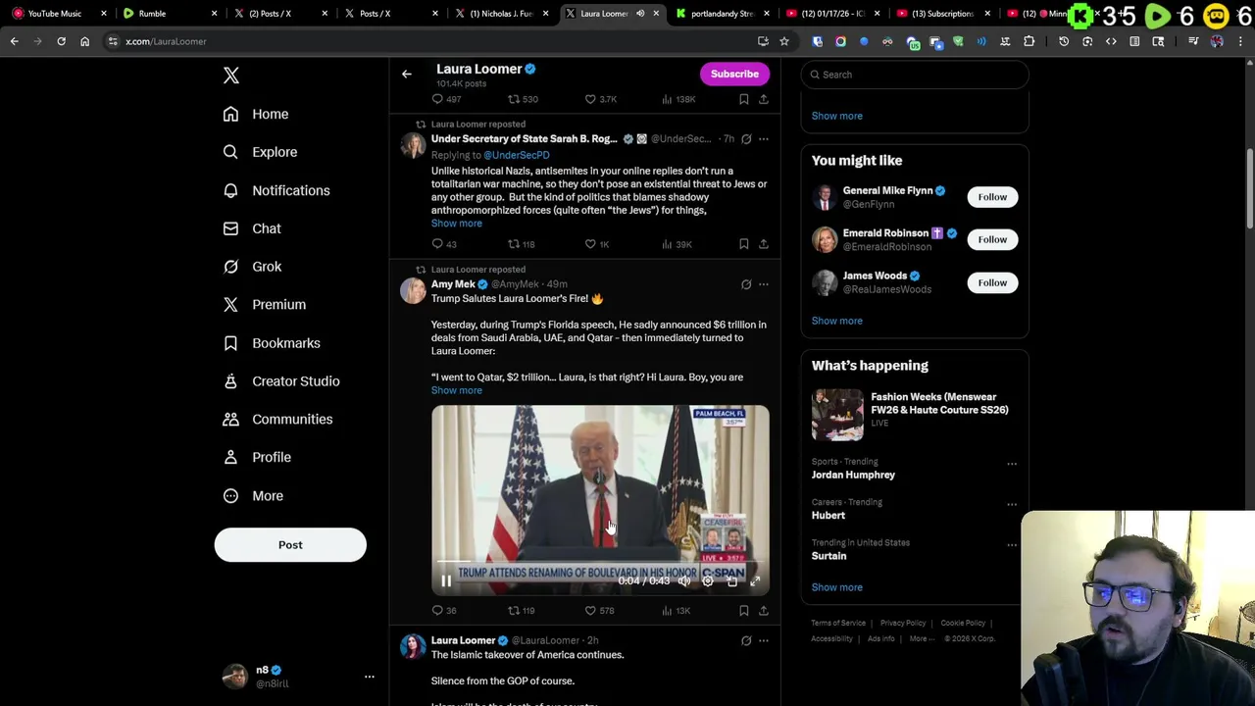The height and width of the screenshot is (706, 1255).
Task: Open Jordan Humphrey trend options menu
Action: pos(1012,464)
